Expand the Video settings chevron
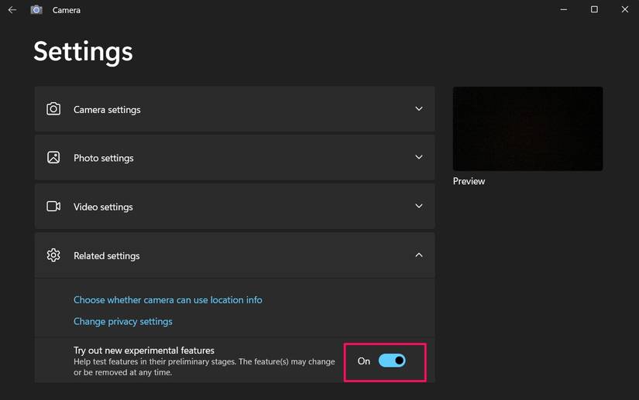Viewport: 639px width, 400px height. coord(419,207)
